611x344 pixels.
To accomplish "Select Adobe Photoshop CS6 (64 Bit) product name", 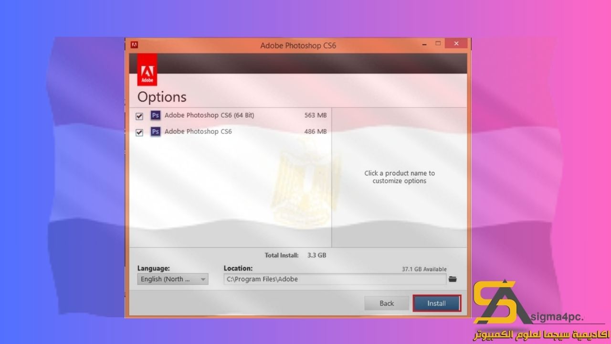I will (209, 115).
